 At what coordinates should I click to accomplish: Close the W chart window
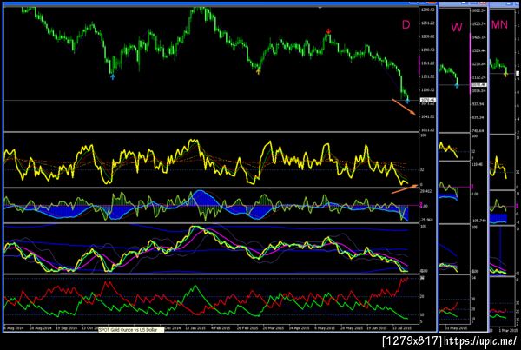(x=483, y=3)
